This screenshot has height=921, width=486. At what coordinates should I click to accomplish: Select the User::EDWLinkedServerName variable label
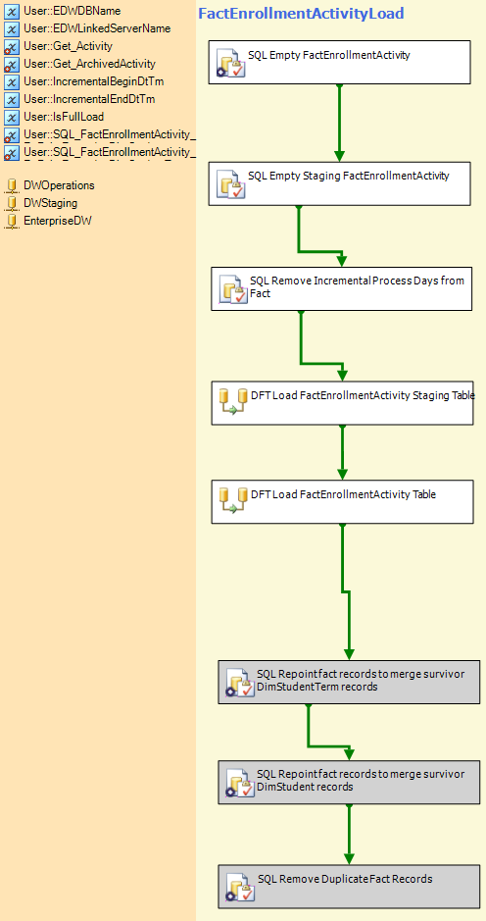[97, 28]
